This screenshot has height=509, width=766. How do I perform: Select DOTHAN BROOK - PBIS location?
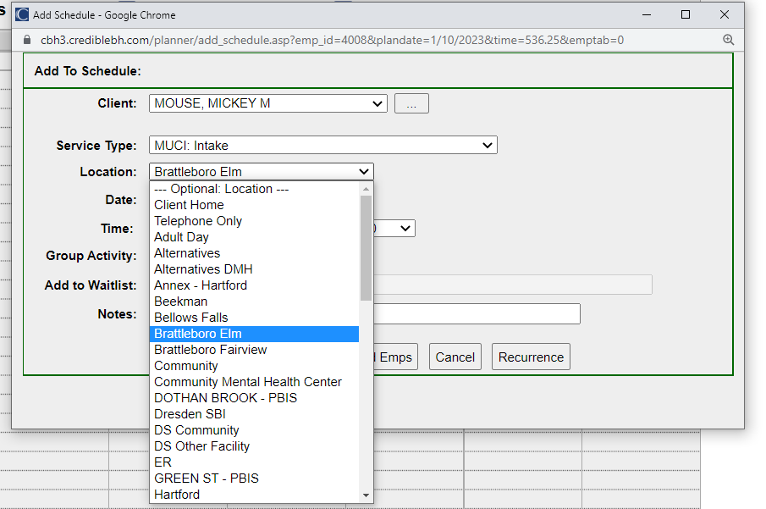pos(225,398)
